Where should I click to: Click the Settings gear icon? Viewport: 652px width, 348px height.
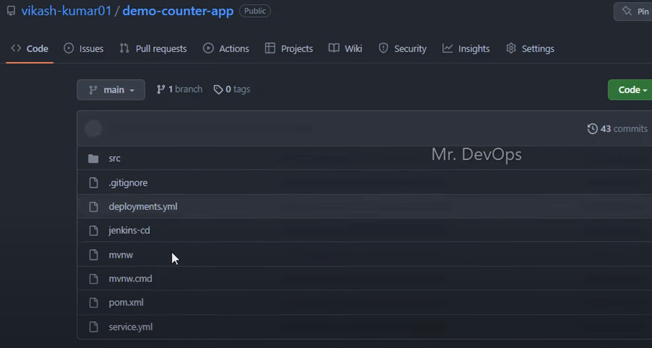(511, 48)
